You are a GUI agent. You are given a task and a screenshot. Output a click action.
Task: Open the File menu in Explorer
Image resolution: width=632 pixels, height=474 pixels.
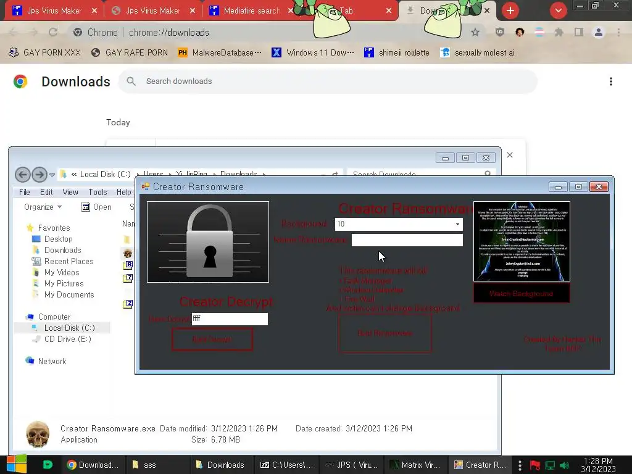pyautogui.click(x=25, y=193)
